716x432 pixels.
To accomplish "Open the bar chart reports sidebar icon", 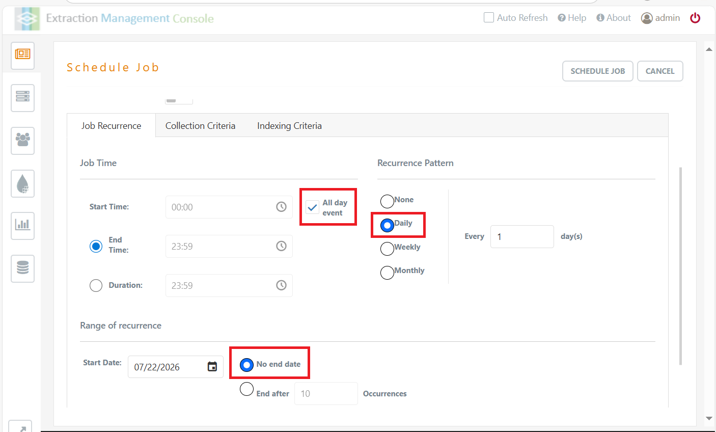I will 22,226.
